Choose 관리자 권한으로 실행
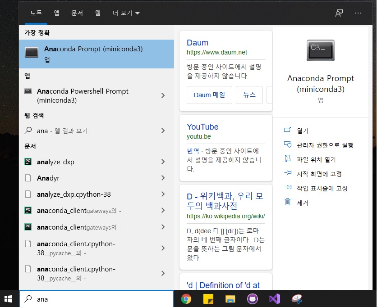Image resolution: width=377 pixels, height=307 pixels. click(325, 145)
